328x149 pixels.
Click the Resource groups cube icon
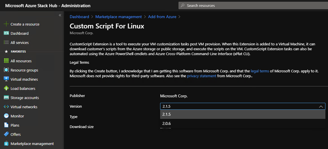[6, 70]
